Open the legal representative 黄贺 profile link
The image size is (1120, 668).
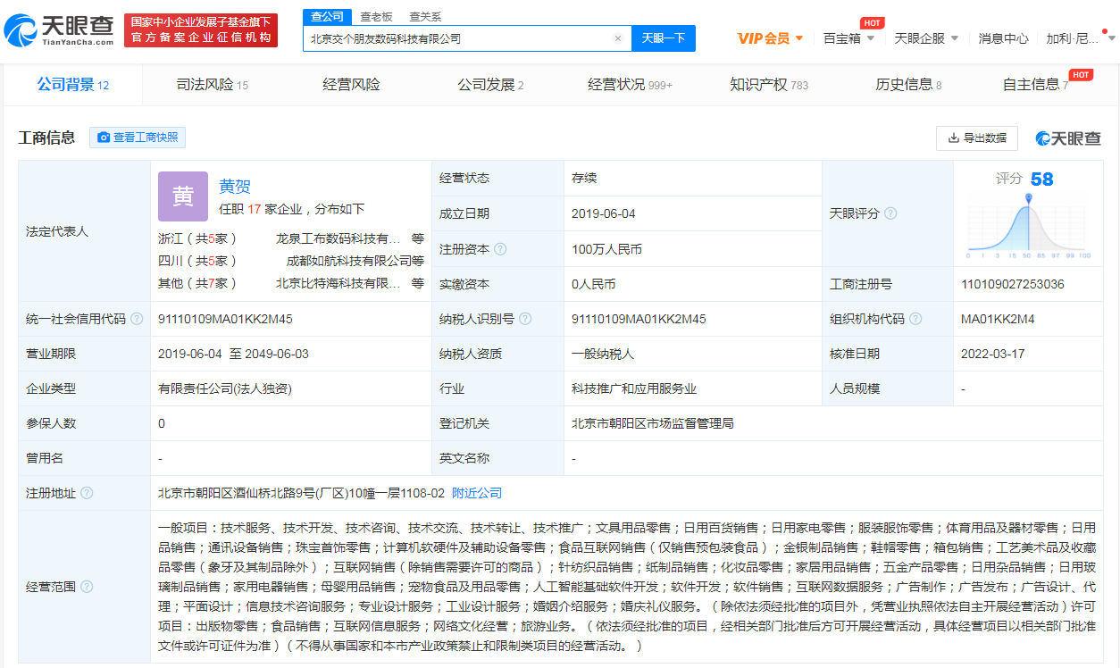[235, 187]
